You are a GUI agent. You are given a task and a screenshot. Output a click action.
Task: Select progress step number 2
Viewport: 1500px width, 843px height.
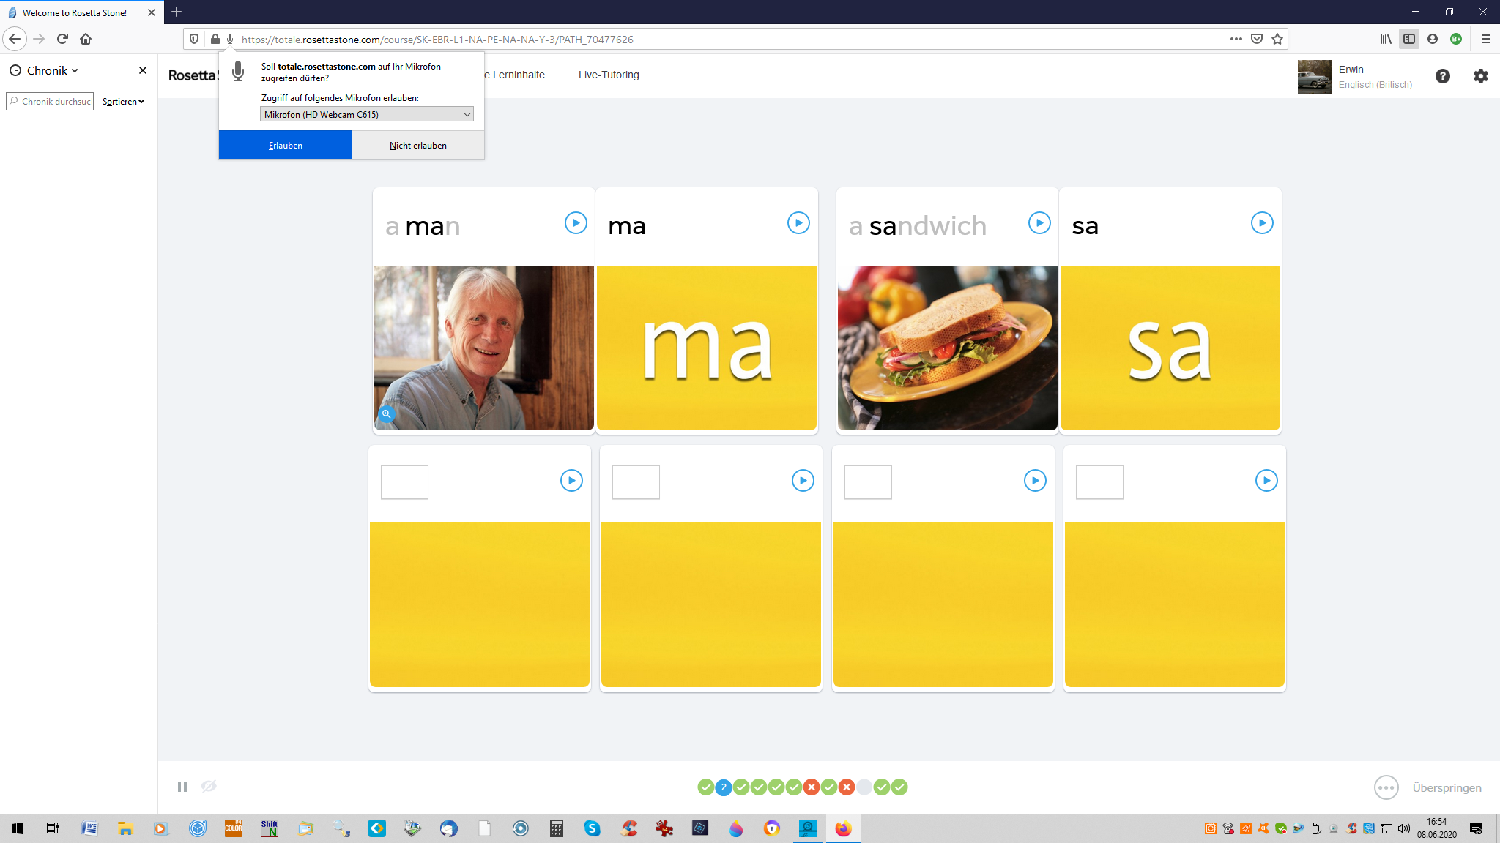coord(724,787)
